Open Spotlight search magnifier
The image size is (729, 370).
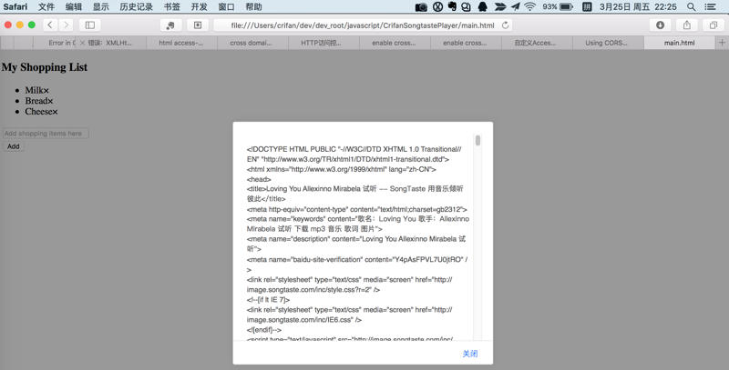(x=692, y=6)
